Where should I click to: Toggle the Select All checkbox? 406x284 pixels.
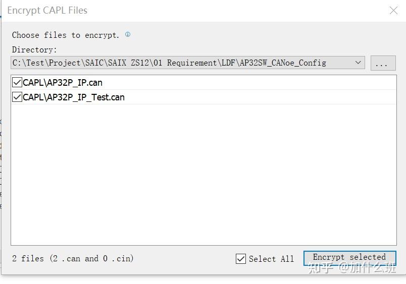coord(241,259)
